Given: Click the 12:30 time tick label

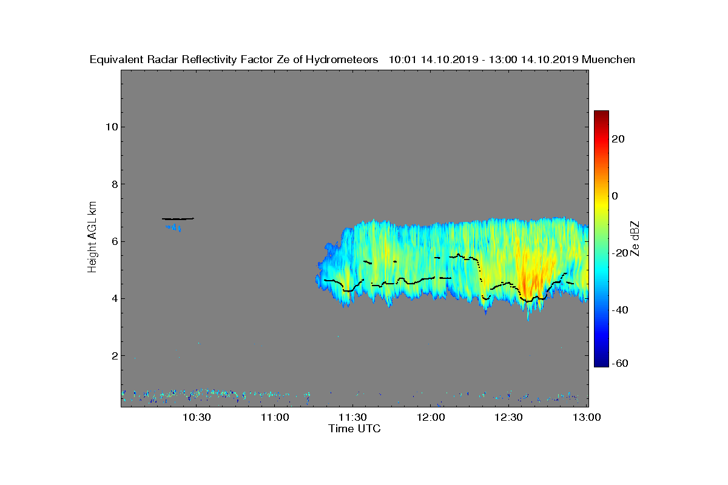Looking at the screenshot, I should tap(509, 417).
